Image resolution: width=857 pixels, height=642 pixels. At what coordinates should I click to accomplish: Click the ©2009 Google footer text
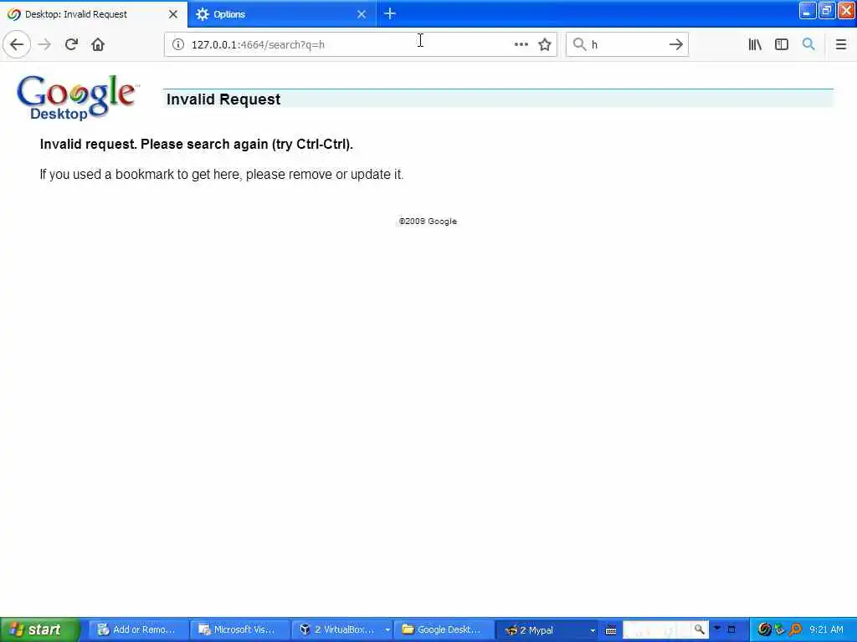[x=428, y=221]
